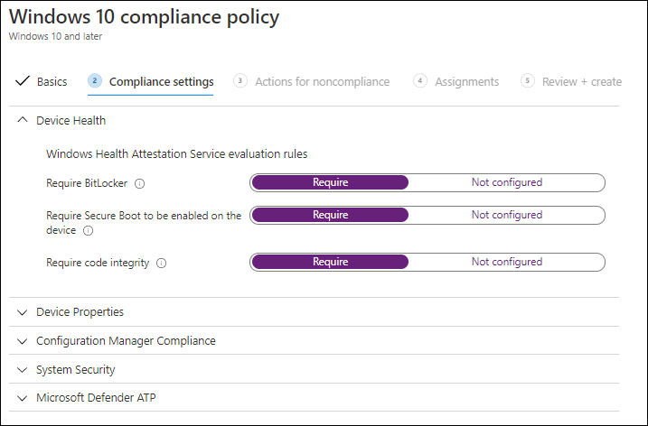Set Secure Boot to Not configured
Viewport: 648px width, 426px height.
(507, 215)
